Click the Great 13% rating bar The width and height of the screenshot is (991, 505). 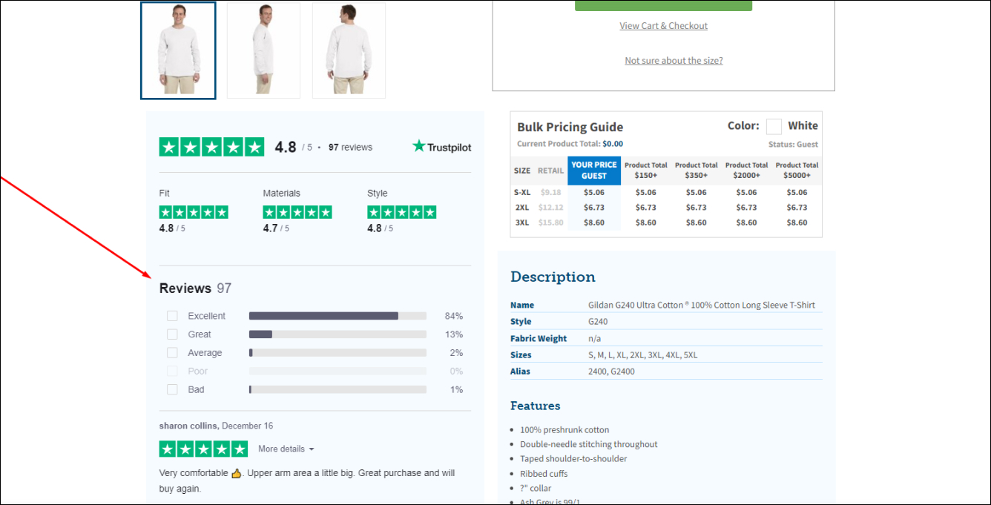point(338,334)
